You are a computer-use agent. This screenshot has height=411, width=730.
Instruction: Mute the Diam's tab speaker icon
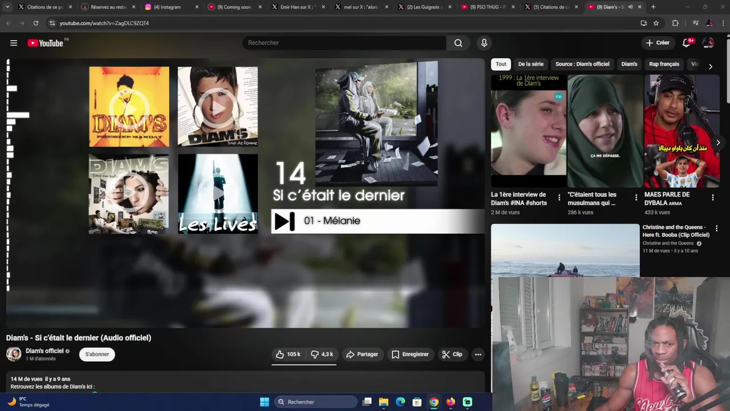(630, 7)
